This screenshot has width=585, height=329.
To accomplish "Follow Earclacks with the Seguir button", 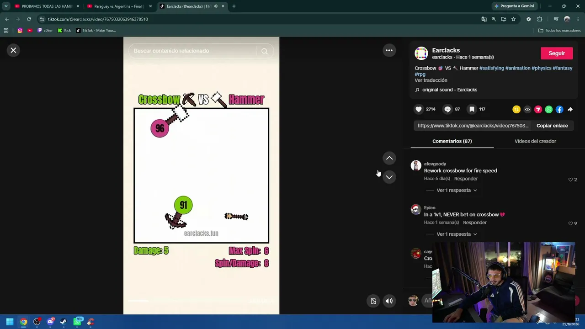I will [x=557, y=53].
